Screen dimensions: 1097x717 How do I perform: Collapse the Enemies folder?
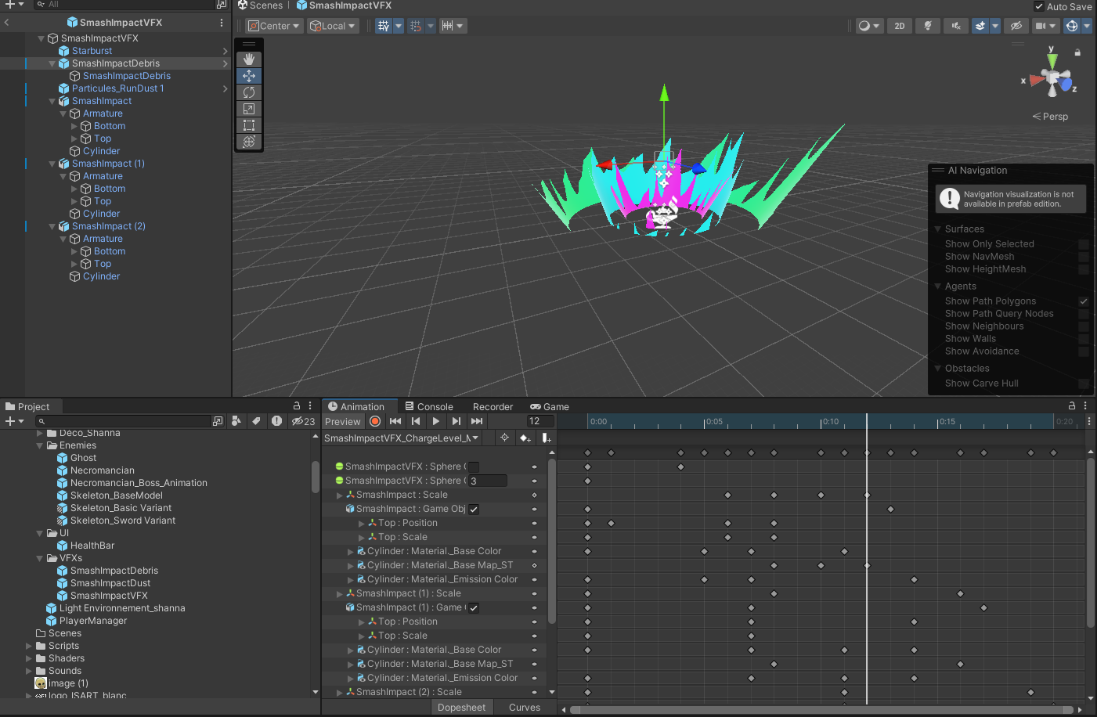click(x=40, y=445)
